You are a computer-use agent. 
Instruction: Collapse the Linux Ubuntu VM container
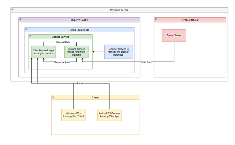(x=26, y=29)
